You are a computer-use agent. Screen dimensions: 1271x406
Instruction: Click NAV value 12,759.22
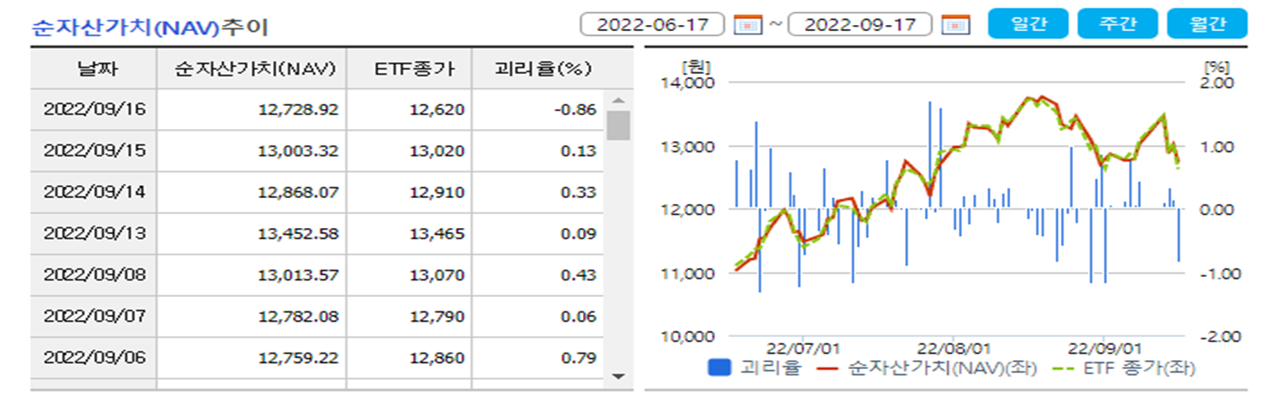coord(298,358)
